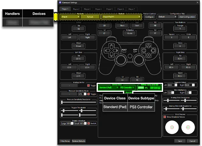Open the Player 6 tab
202x146 pixels.
[x=121, y=9]
